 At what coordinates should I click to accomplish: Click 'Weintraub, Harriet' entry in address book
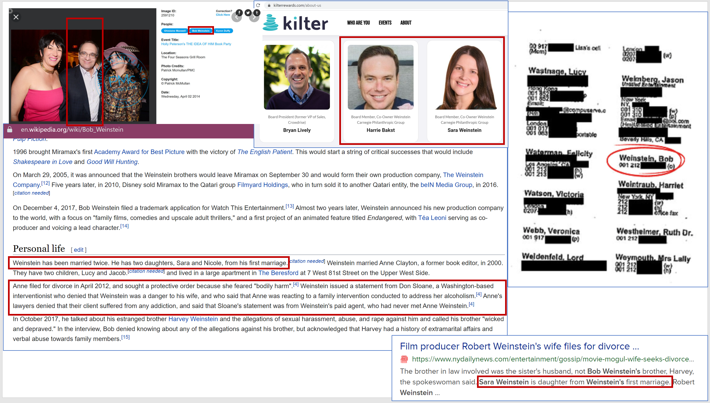click(x=651, y=185)
